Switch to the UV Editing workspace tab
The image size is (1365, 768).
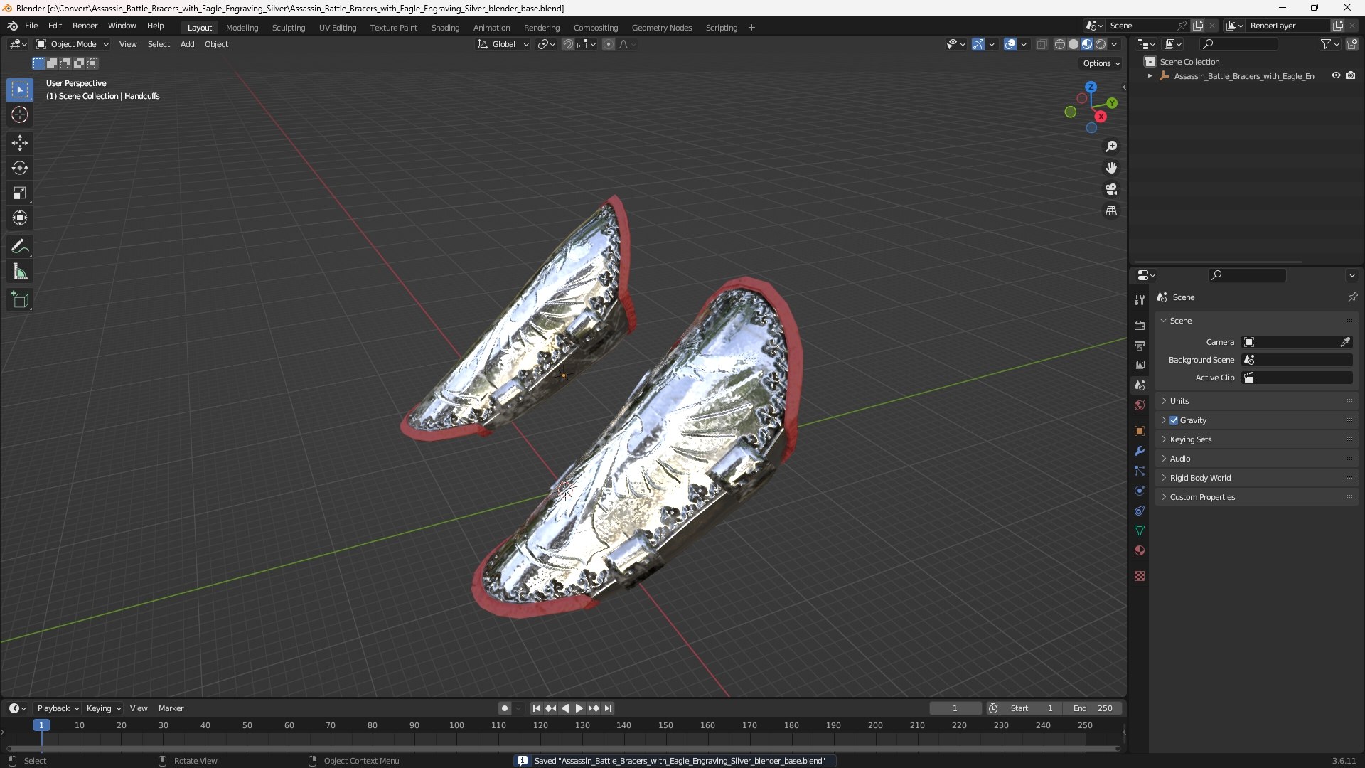click(338, 28)
